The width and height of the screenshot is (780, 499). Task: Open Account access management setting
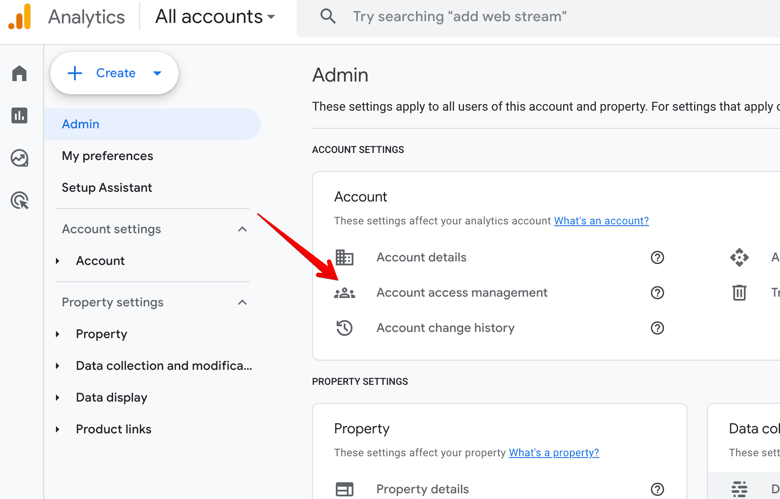[462, 293]
